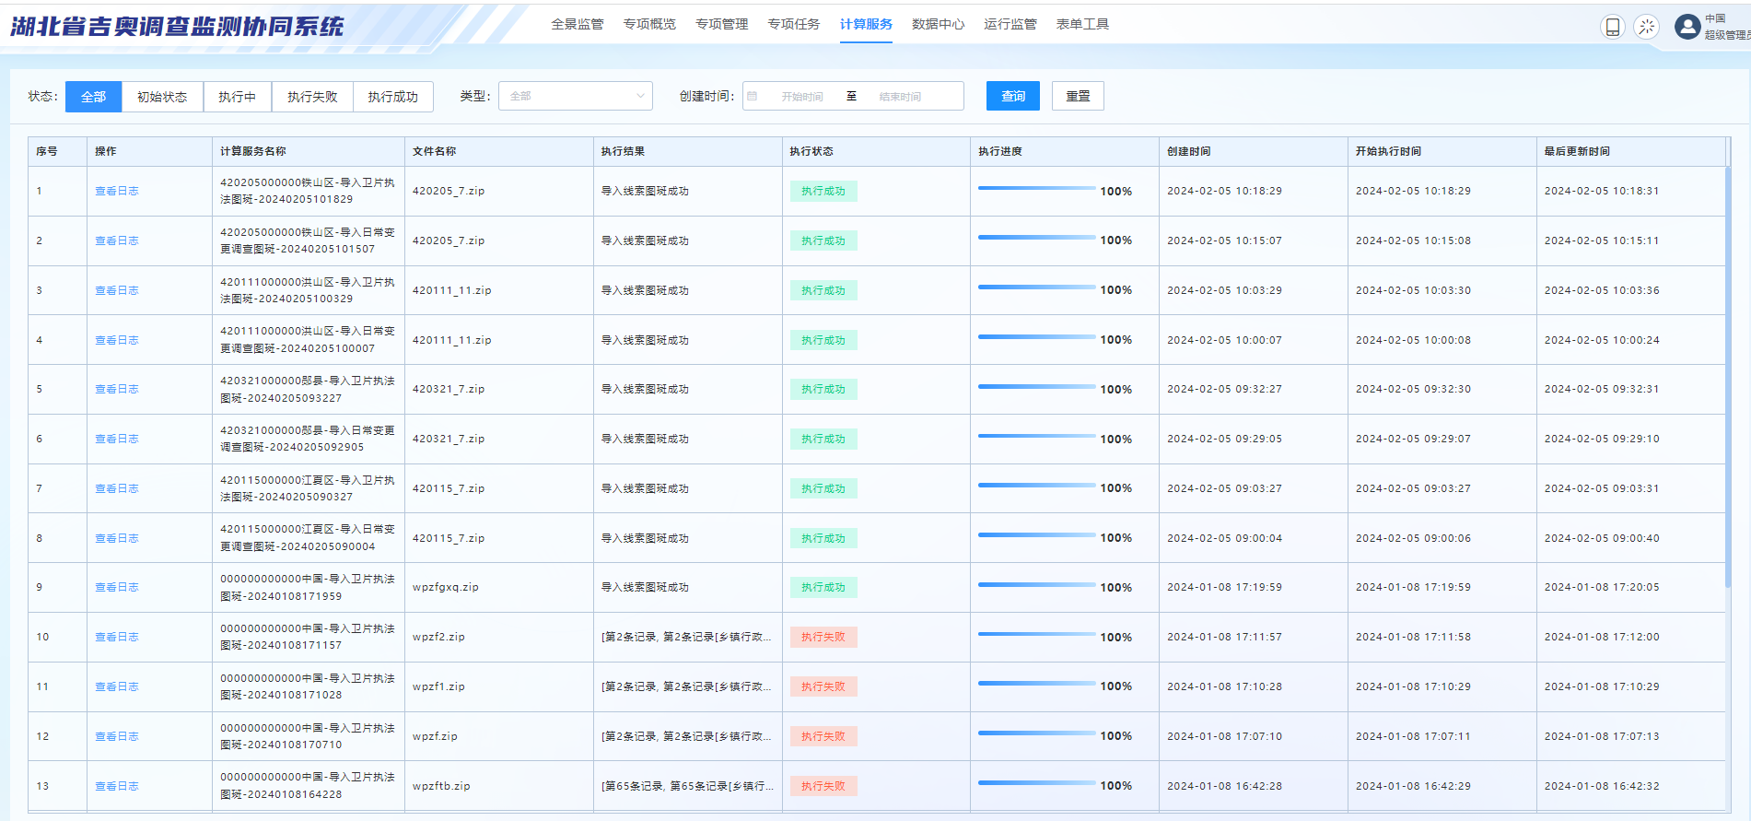Click the 超级管理员 user name label
Screen dimensions: 1751x821
point(1727,35)
